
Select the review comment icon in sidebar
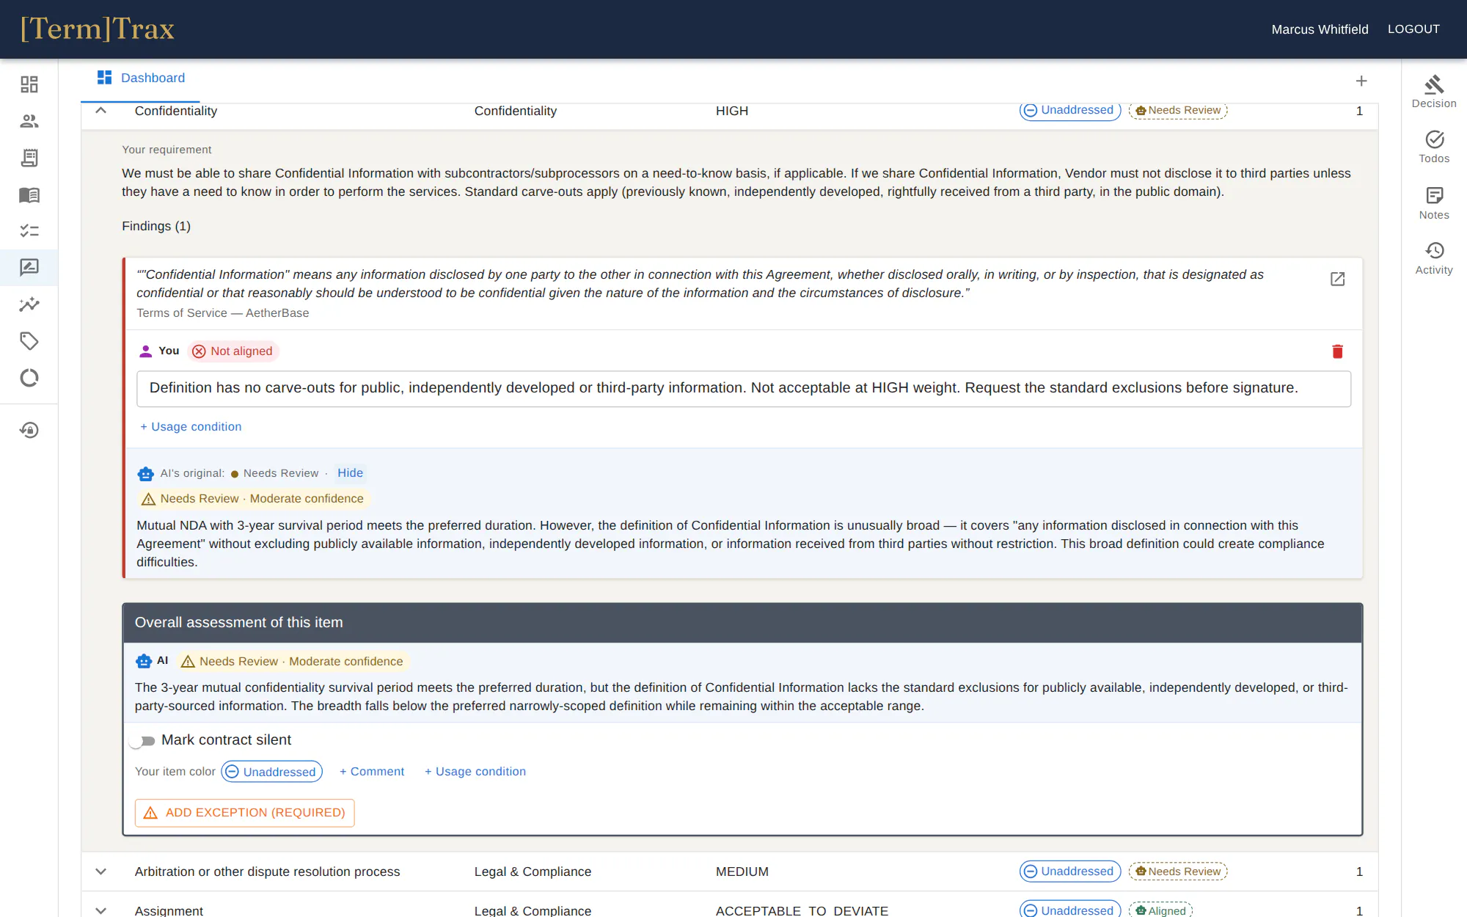pos(29,268)
